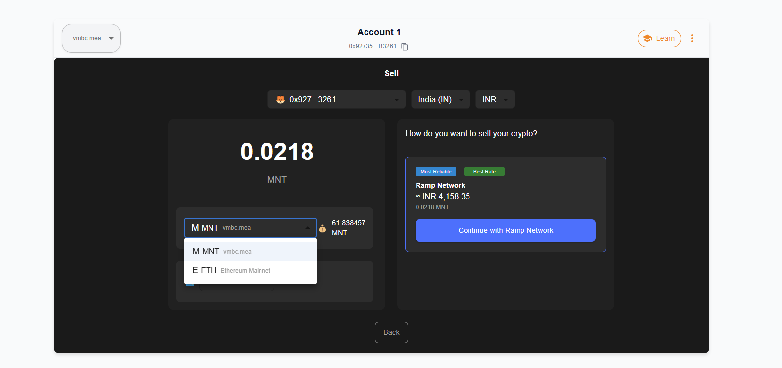Open the INR currency dropdown
Viewport: 782px width, 368px height.
coord(495,99)
